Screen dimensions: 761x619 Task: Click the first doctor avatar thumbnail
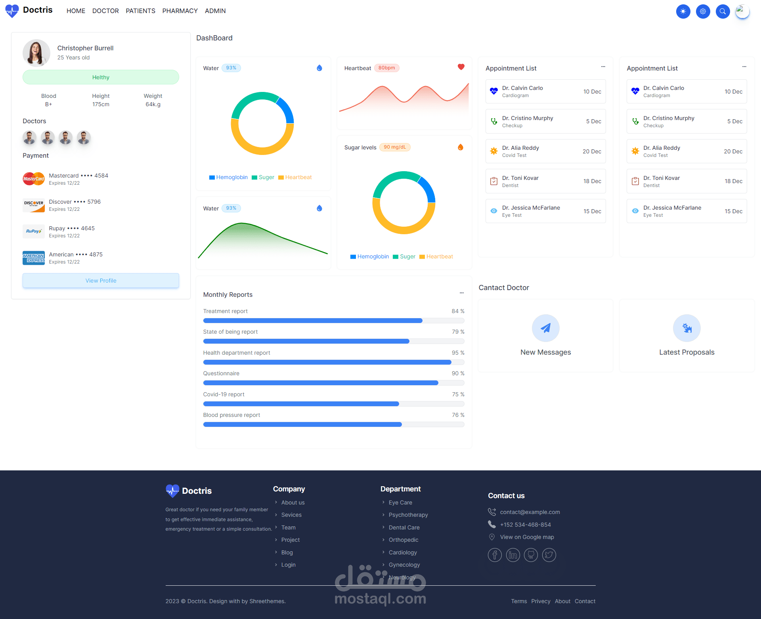point(29,138)
